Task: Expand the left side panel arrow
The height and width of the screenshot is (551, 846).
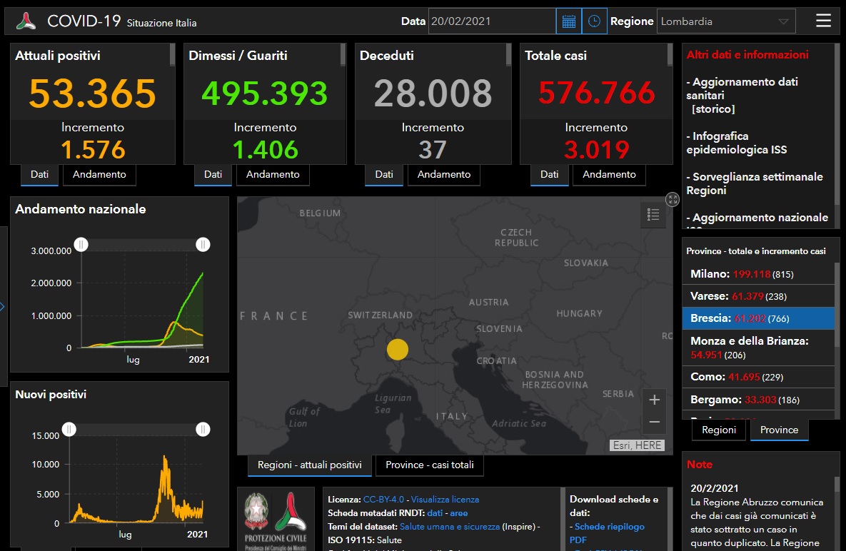Action: pos(2,307)
